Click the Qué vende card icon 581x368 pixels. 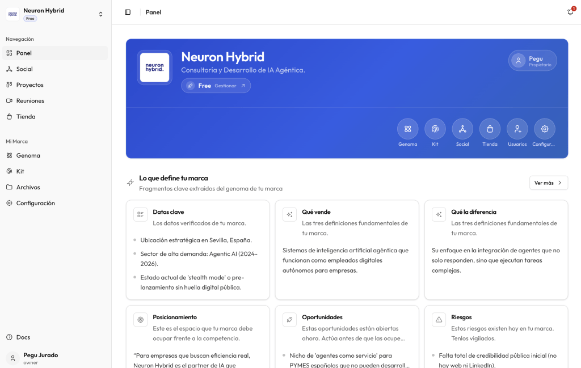point(289,214)
